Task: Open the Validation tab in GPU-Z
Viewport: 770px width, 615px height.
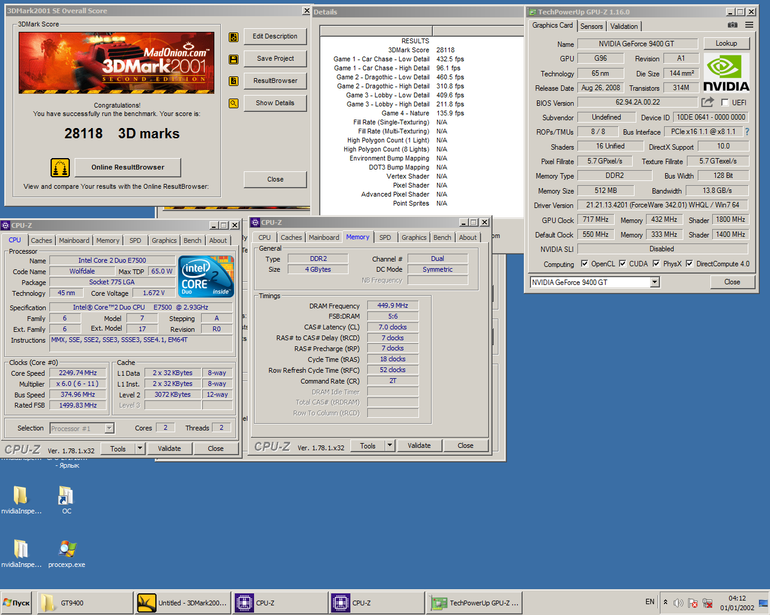Action: point(624,26)
